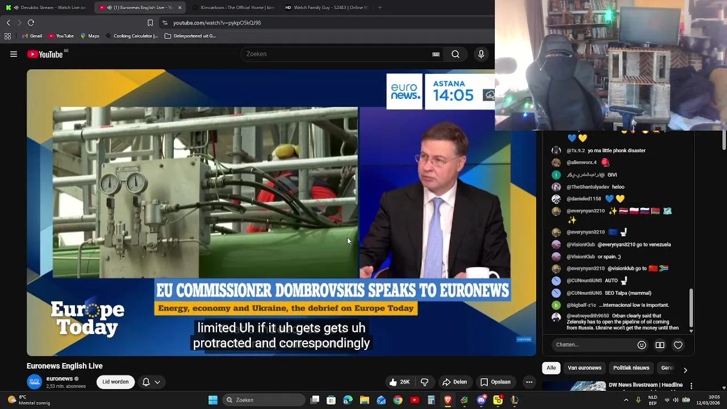Switch to the Watch Family Guy tab

[x=326, y=7]
